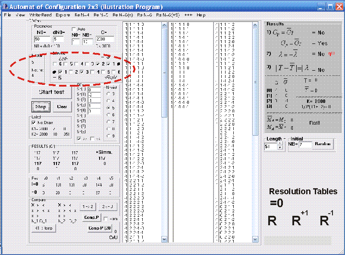
Task: Click the dN0 input field showing 5
Action: coord(58,39)
